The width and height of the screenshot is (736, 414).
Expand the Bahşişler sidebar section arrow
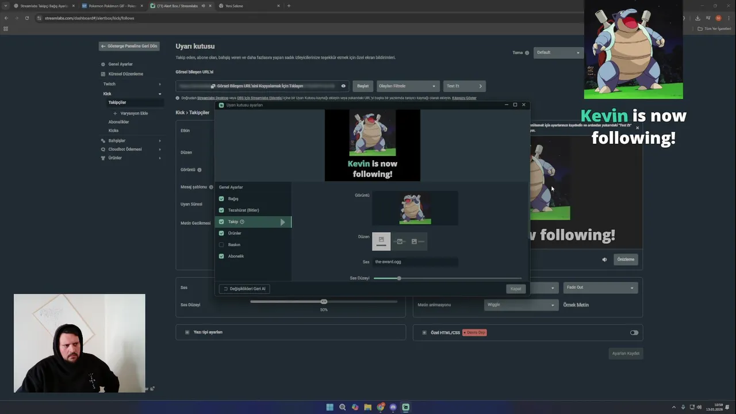[160, 141]
